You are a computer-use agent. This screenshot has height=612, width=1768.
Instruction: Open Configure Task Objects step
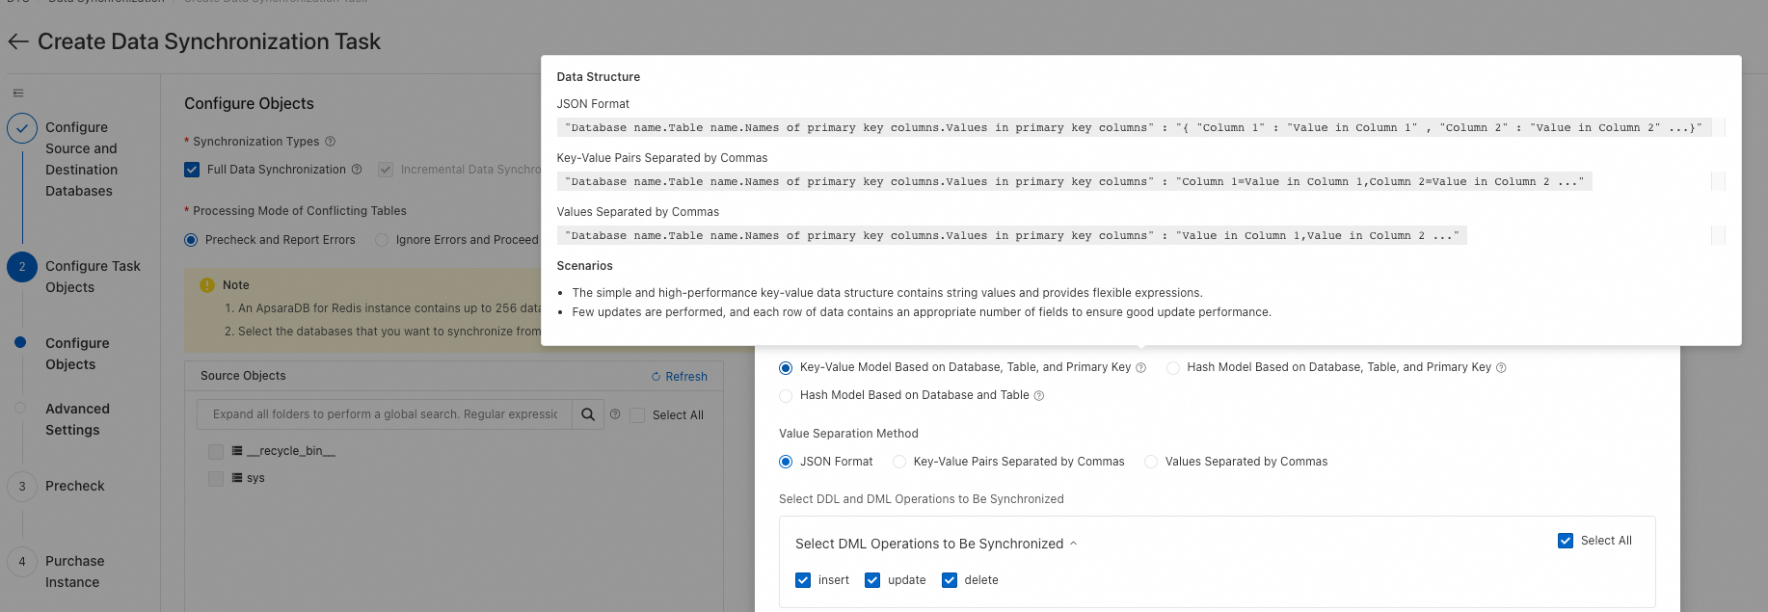pos(93,277)
